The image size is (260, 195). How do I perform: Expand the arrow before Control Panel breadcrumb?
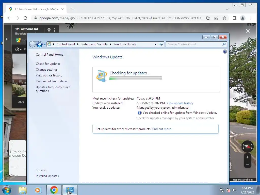point(54,44)
